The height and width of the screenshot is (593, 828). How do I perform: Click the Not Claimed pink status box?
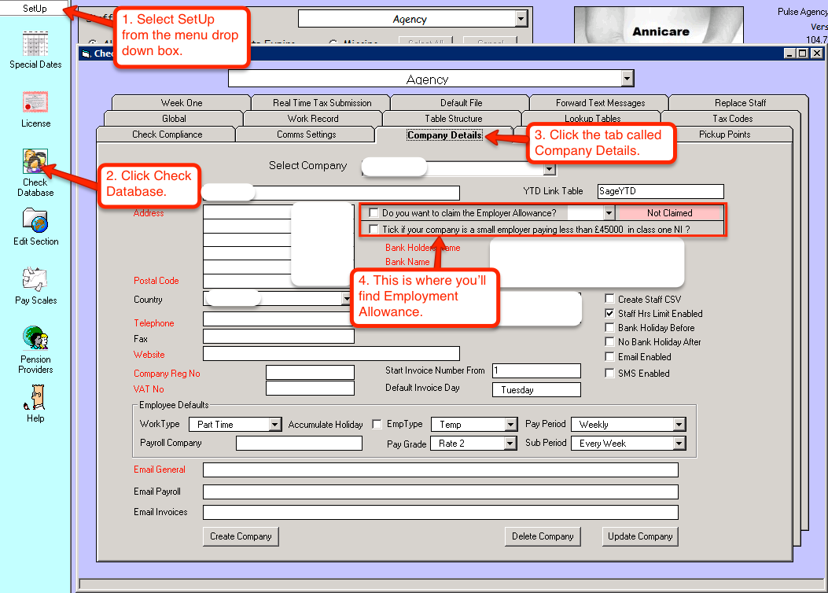pos(669,213)
